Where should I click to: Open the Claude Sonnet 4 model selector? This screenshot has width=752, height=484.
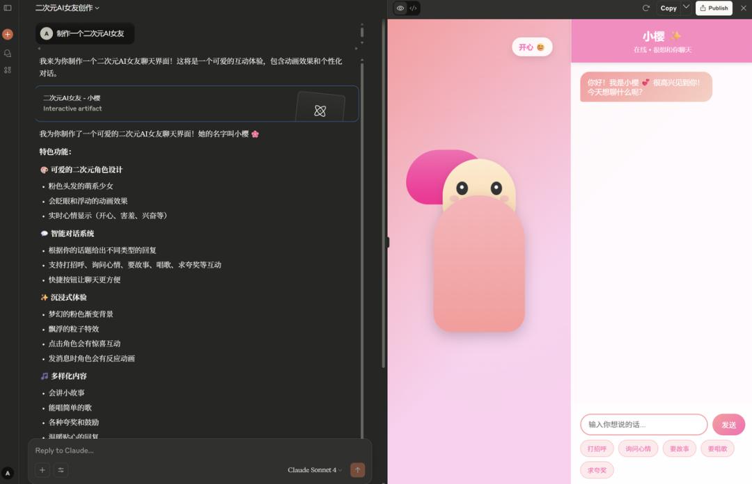(313, 469)
